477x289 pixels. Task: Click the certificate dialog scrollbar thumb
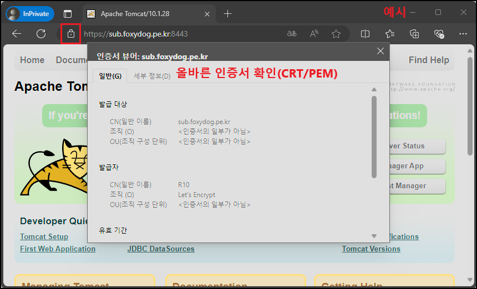(x=374, y=137)
